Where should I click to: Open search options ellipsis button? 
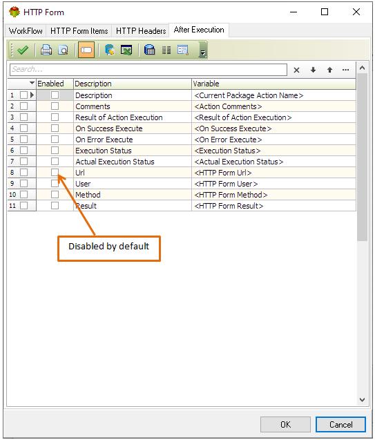[345, 70]
